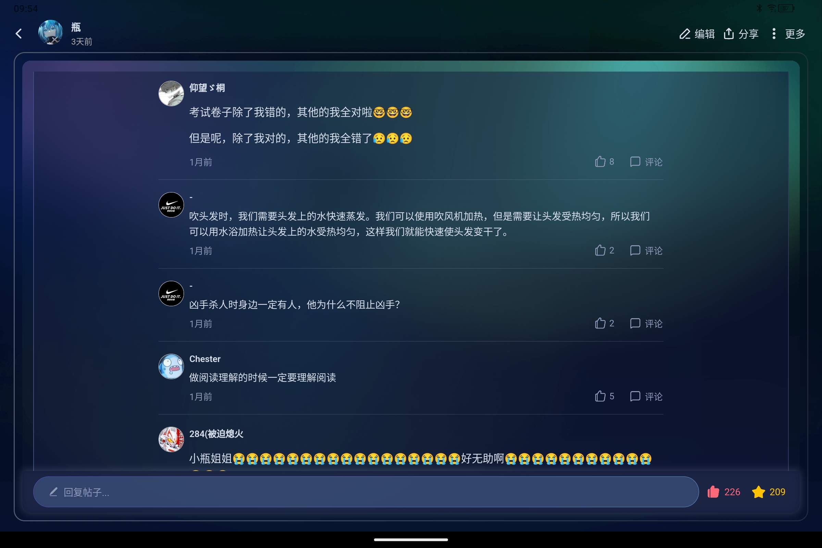
Task: Like the 凶手杀人 comment
Action: (604, 323)
